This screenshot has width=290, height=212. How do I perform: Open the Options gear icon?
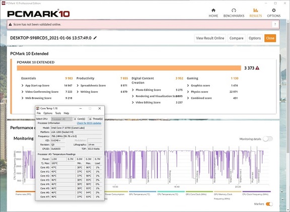pyautogui.click(x=274, y=10)
